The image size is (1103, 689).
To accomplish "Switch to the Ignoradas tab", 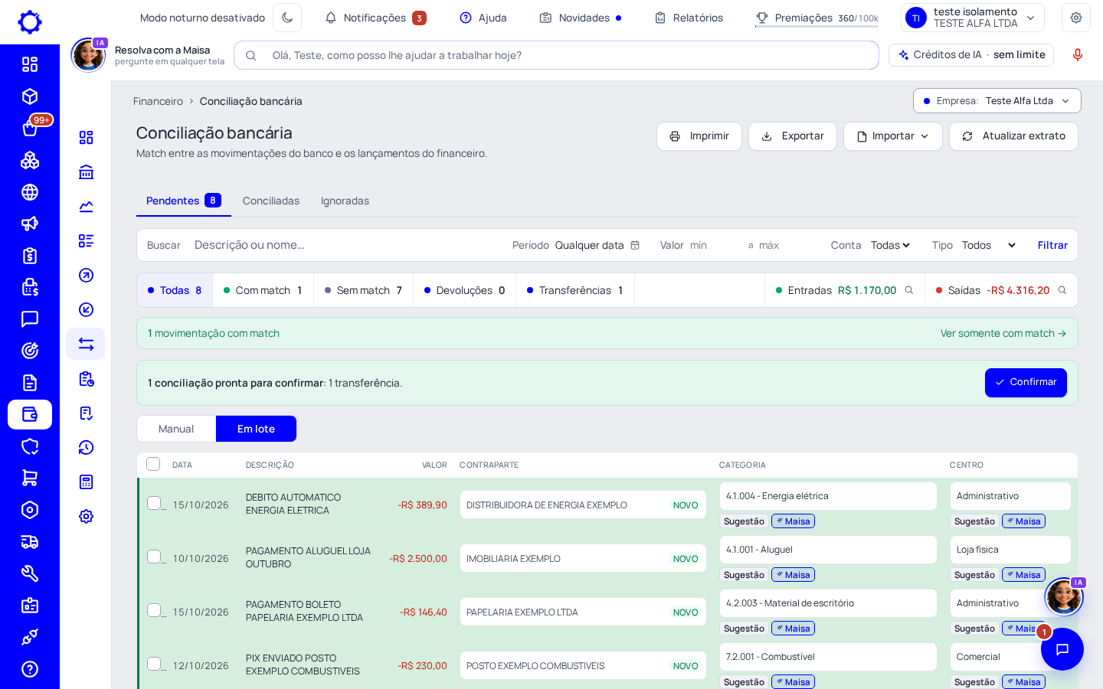I will (345, 201).
